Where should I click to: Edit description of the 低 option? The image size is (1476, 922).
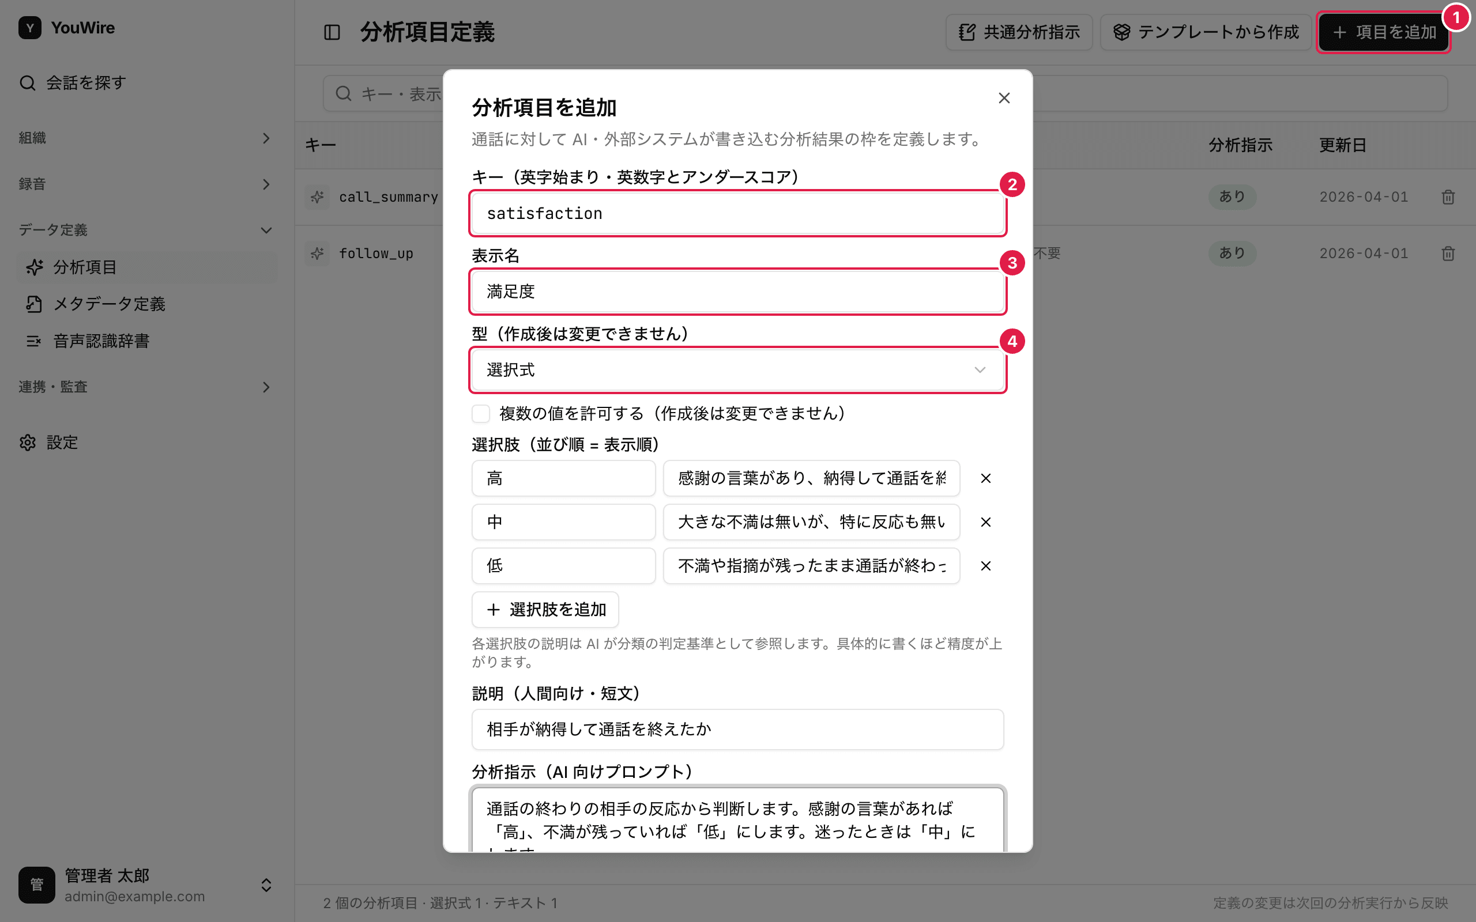tap(812, 566)
